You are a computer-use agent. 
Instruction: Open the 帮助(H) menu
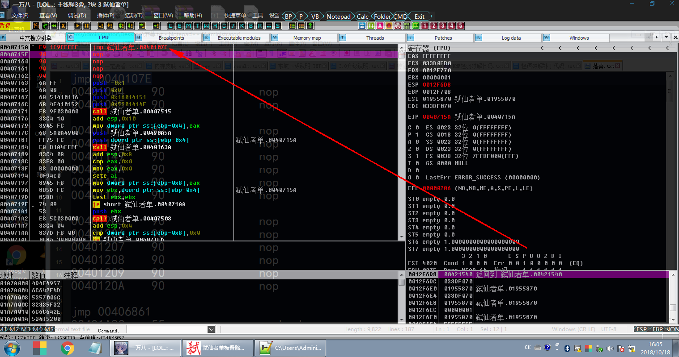click(x=193, y=16)
